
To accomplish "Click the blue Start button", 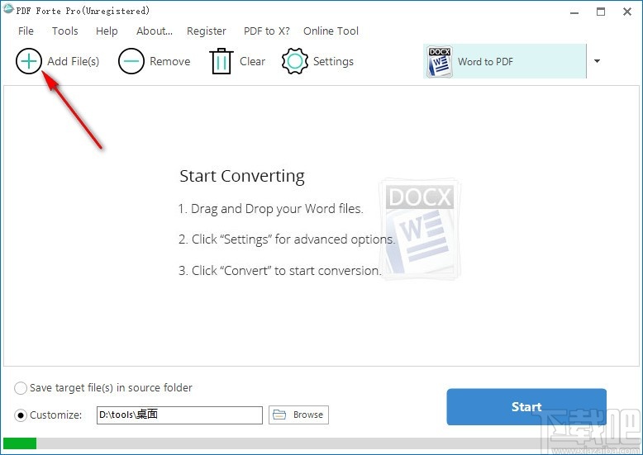I will (x=526, y=406).
